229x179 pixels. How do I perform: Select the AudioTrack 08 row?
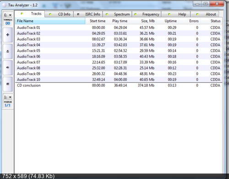(x=119, y=68)
